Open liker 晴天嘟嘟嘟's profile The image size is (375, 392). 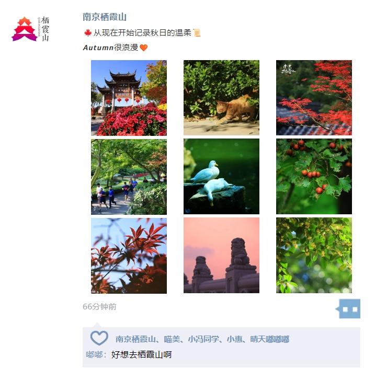click(270, 339)
